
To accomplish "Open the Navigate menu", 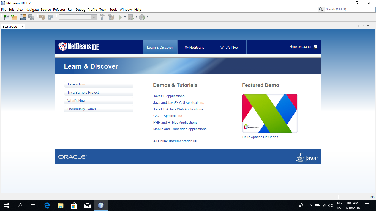I will [32, 9].
